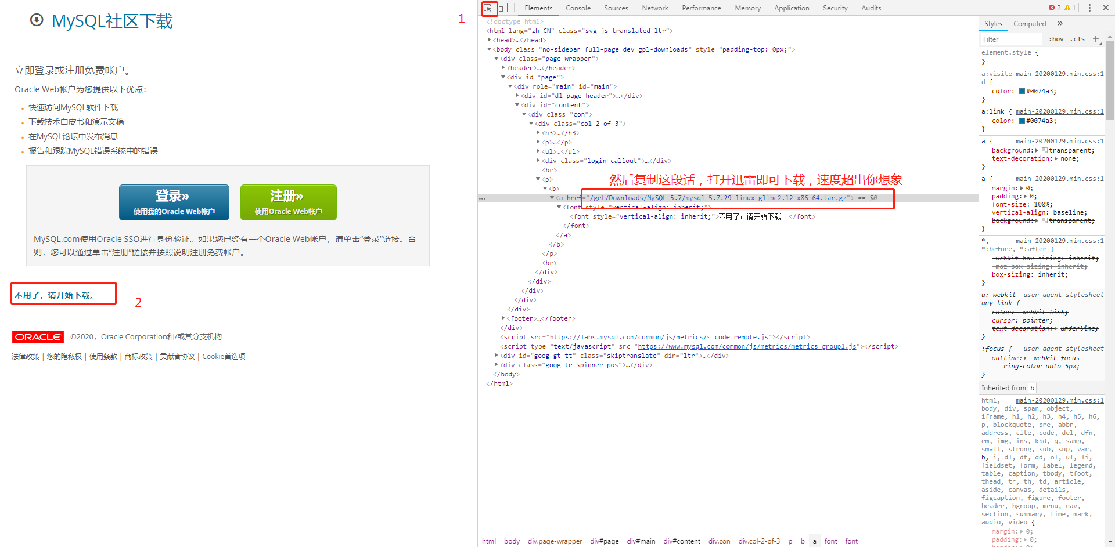Select body in the breadcrumb bar

[512, 541]
